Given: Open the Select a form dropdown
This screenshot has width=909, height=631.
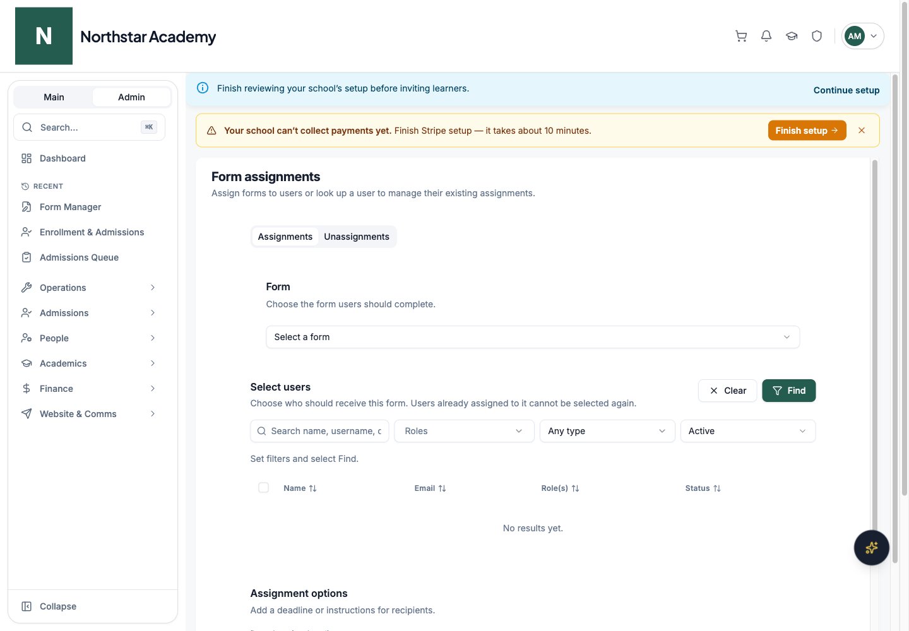Looking at the screenshot, I should point(533,337).
